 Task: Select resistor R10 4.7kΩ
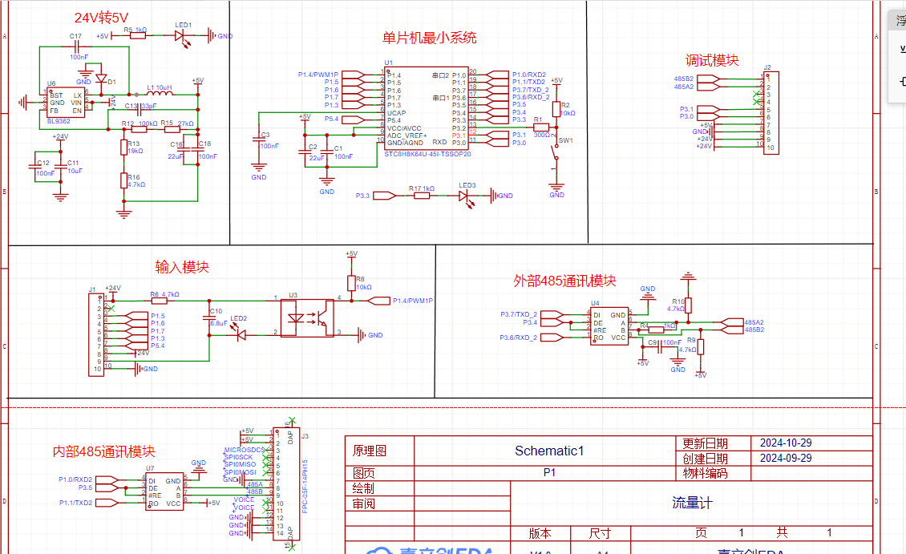tap(688, 305)
